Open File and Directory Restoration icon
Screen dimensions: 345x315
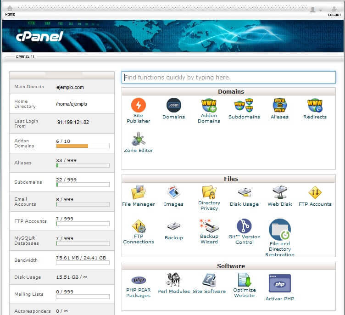[280, 229]
